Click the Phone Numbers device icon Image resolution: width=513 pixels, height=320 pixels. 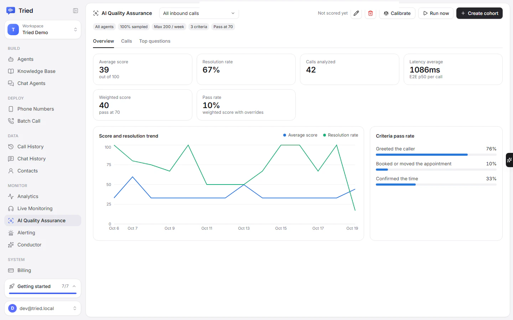pos(11,109)
